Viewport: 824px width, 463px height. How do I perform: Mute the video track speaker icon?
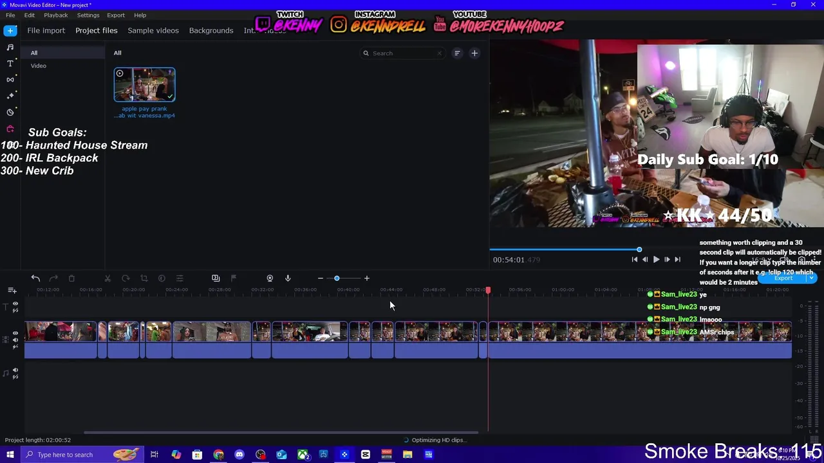click(15, 340)
